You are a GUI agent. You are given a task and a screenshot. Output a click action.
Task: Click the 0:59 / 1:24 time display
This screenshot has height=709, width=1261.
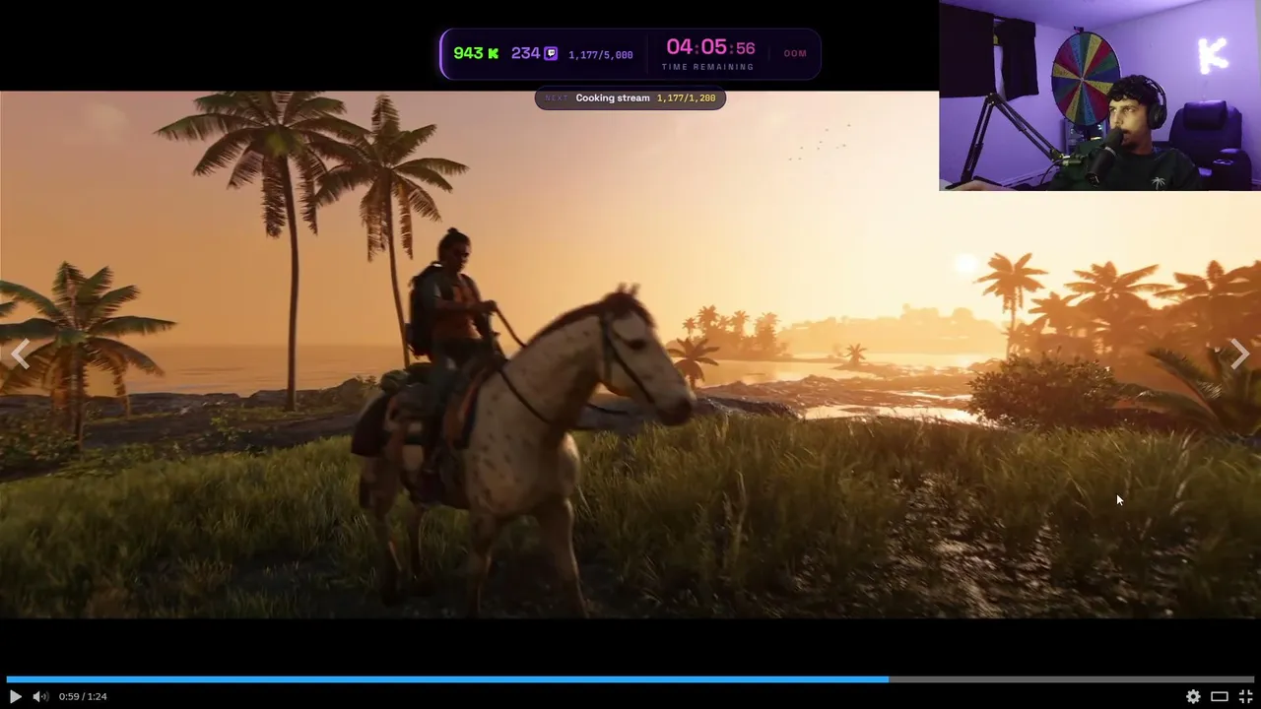pos(83,696)
